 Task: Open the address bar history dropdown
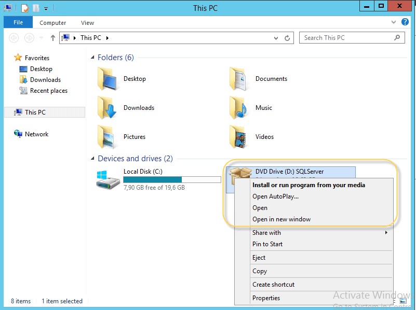click(x=276, y=38)
